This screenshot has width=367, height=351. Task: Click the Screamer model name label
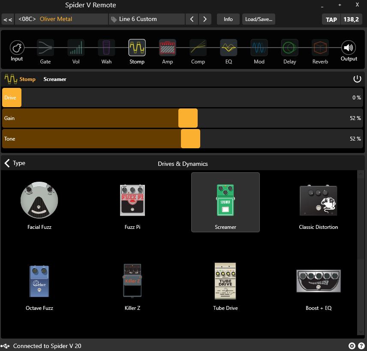pyautogui.click(x=55, y=79)
